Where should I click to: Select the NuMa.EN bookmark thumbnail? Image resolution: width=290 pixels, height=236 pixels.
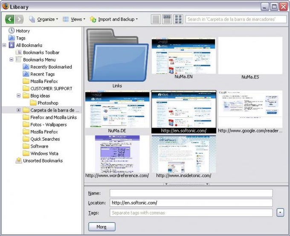[x=183, y=56]
